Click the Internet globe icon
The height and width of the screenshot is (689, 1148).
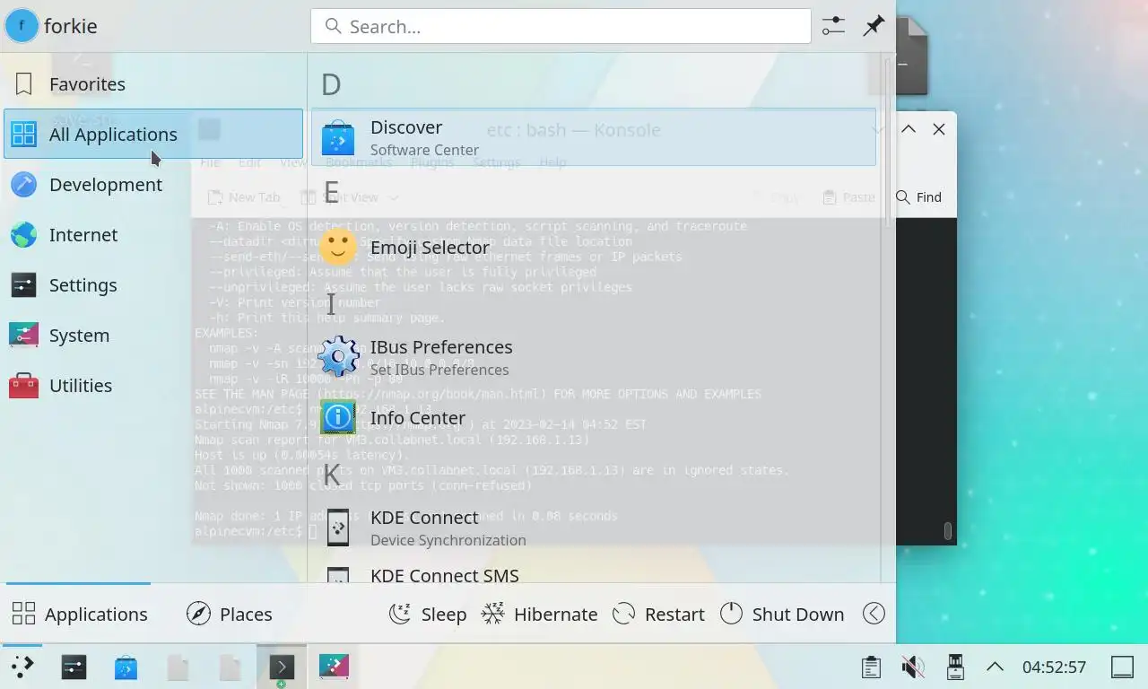pyautogui.click(x=23, y=234)
